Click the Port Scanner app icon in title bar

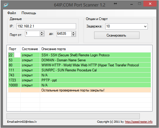6,5
